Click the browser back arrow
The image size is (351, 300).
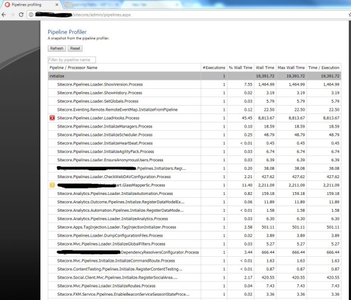click(4, 14)
